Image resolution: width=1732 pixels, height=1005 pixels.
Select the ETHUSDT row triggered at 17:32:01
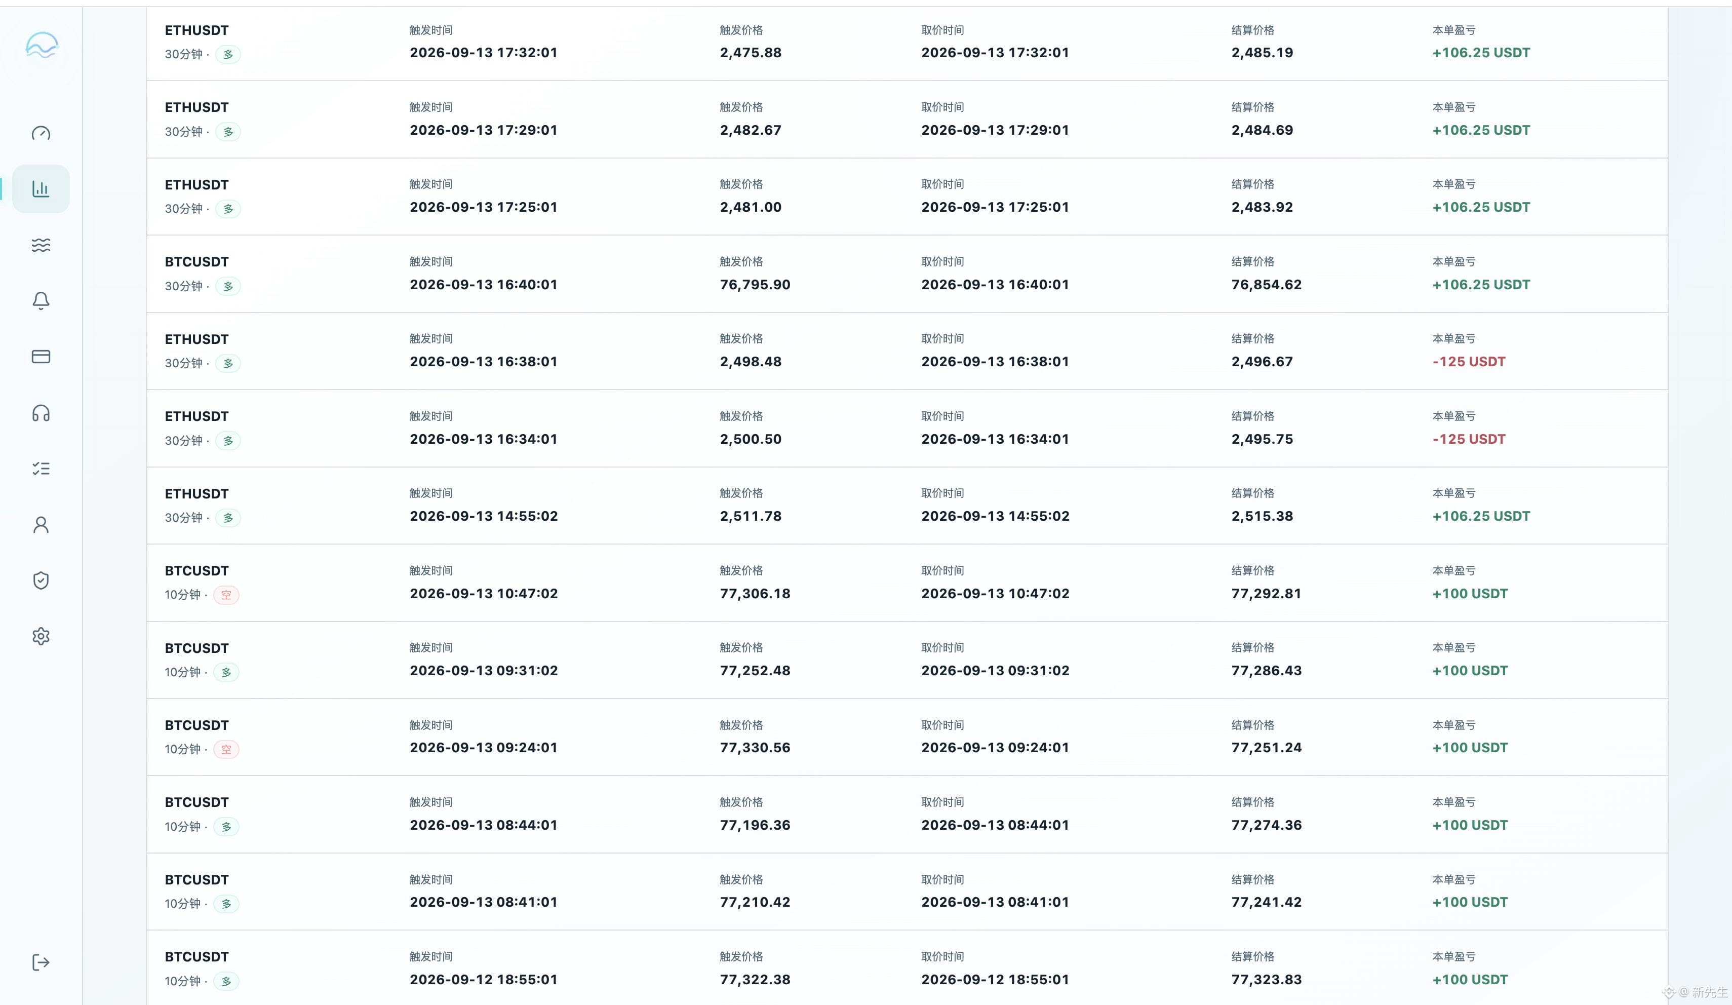(907, 43)
